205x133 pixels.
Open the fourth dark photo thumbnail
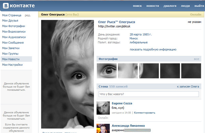(170, 71)
